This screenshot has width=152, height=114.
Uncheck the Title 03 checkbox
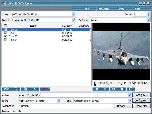(x=5, y=36)
